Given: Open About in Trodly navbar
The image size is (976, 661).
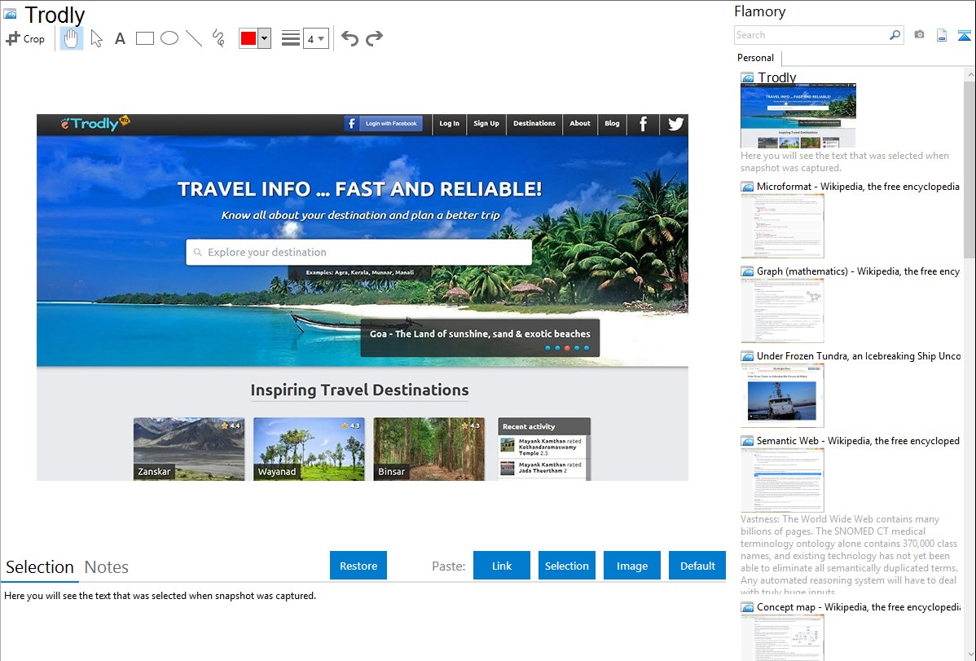Looking at the screenshot, I should click(x=579, y=123).
